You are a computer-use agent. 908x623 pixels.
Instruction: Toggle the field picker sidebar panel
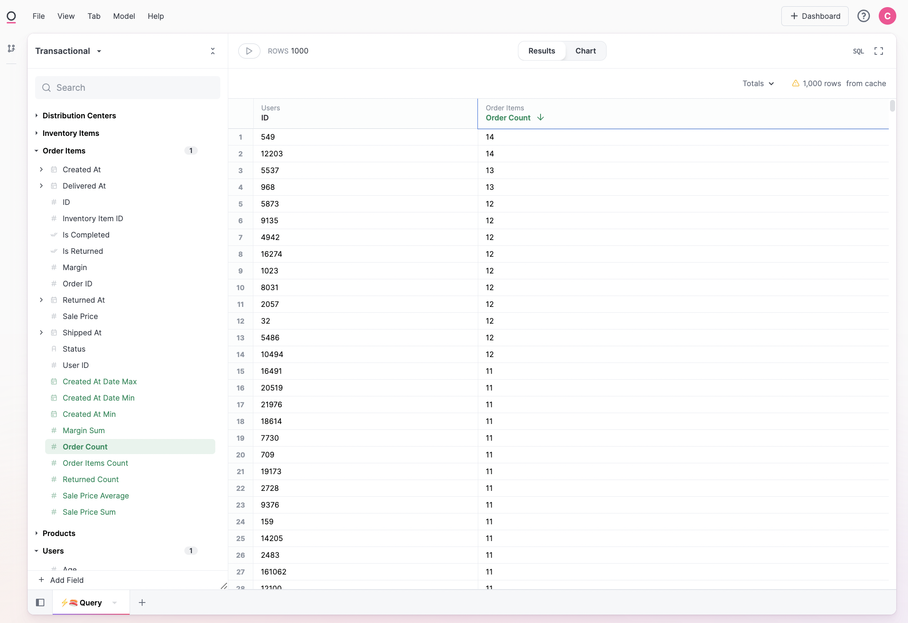pyautogui.click(x=40, y=603)
